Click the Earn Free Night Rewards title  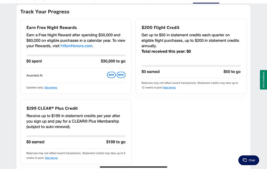[x=51, y=28]
